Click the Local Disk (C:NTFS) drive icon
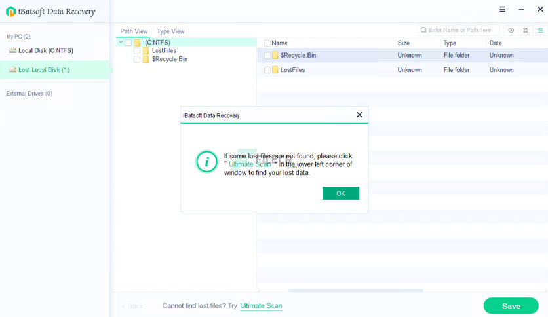Viewport: 548px width, 317px height. point(12,50)
